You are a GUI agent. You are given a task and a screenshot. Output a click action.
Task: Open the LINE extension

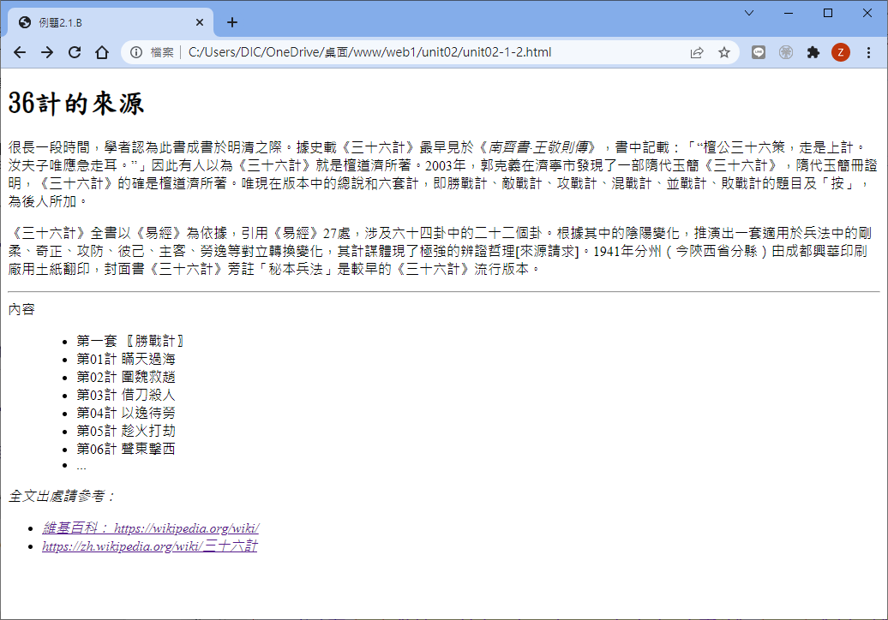[x=759, y=52]
